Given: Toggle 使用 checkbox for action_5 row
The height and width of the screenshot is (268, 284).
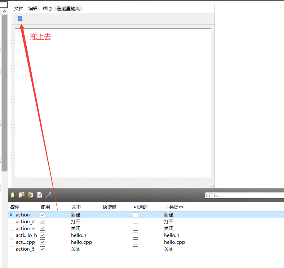Looking at the screenshot, I should [x=42, y=249].
